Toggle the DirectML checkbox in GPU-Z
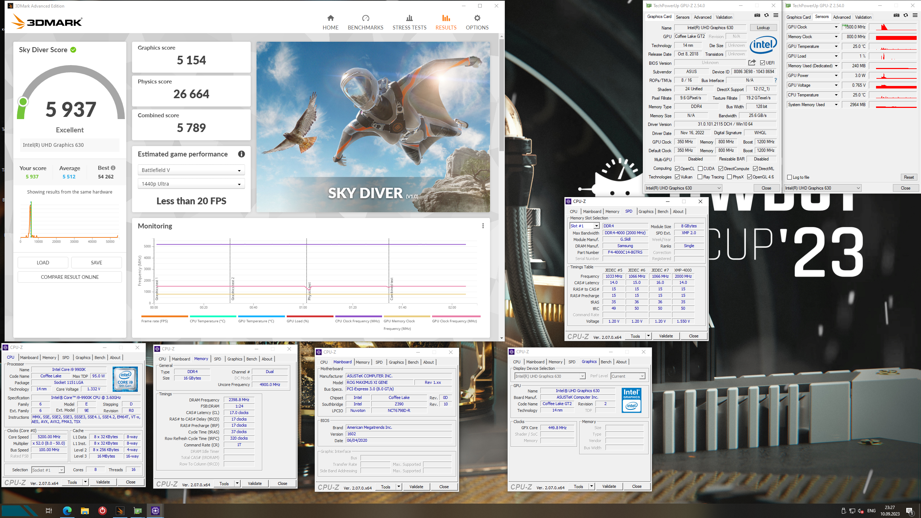 755,169
